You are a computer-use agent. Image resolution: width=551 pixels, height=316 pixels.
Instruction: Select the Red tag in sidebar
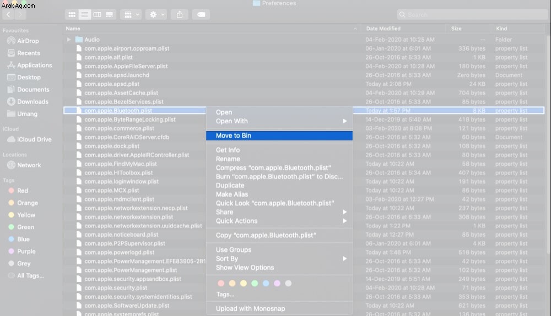tap(18, 190)
